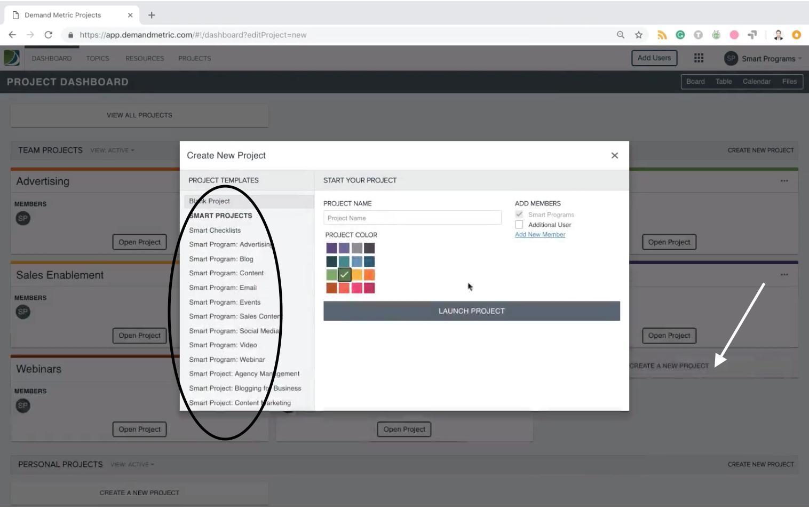This screenshot has height=509, width=809.
Task: Switch to the Files view tab
Action: click(789, 82)
